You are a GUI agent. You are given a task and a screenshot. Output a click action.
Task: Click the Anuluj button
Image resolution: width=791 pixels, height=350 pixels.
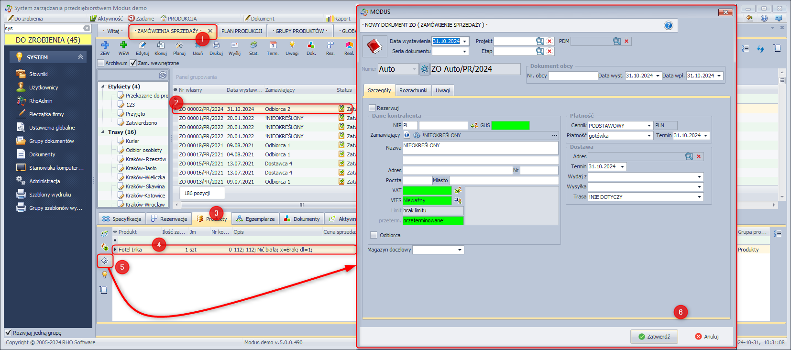707,337
